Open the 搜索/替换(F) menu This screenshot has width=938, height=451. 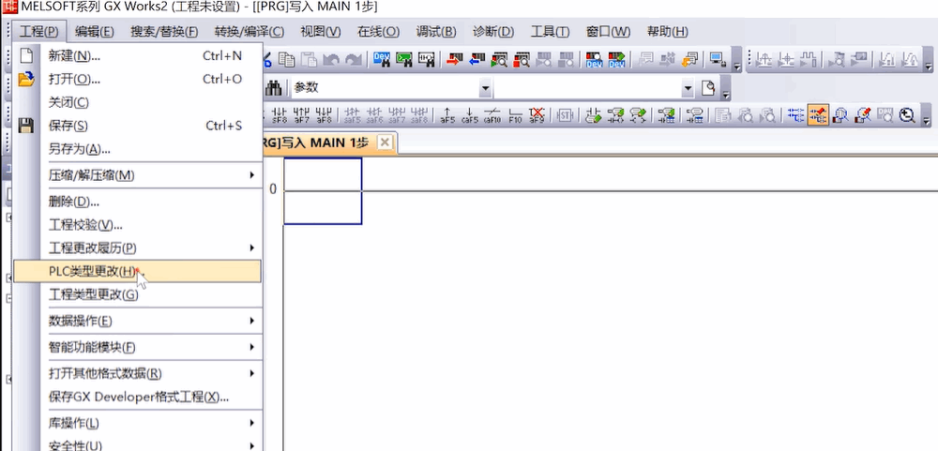coord(164,32)
